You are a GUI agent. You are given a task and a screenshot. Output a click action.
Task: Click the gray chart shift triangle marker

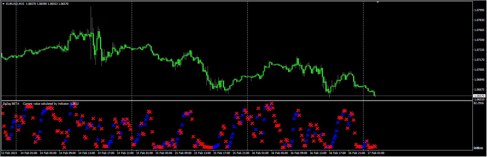(x=378, y=2)
